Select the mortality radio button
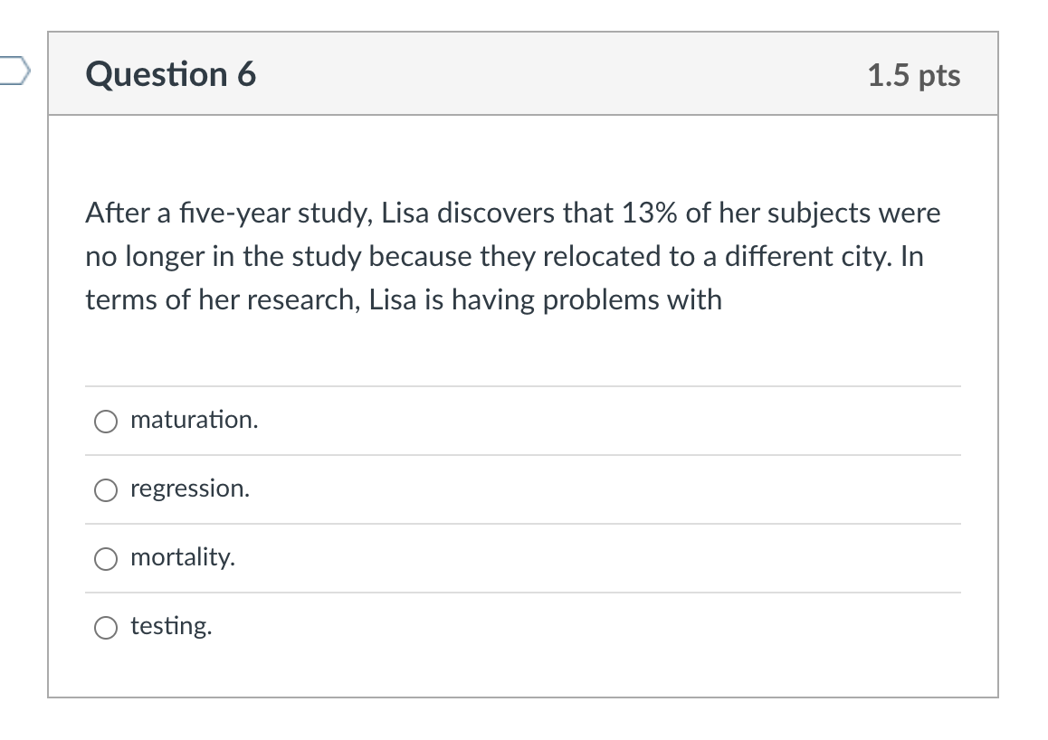The height and width of the screenshot is (740, 1048). click(x=106, y=559)
